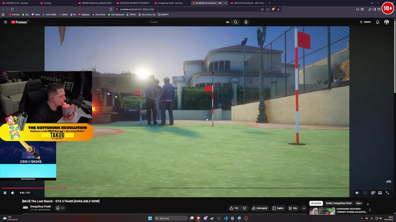This screenshot has height=222, width=396.
Task: Switch to theater mode view
Action: pos(380,193)
